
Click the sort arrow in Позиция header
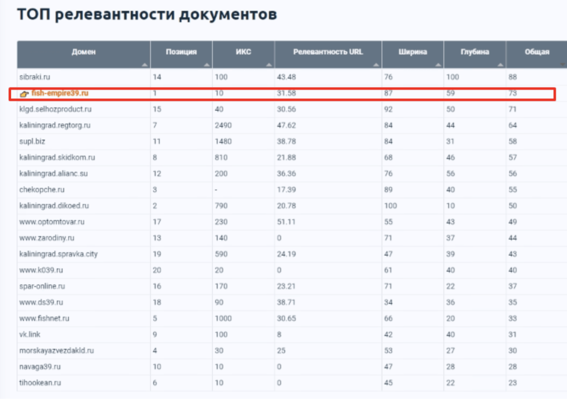coord(207,65)
